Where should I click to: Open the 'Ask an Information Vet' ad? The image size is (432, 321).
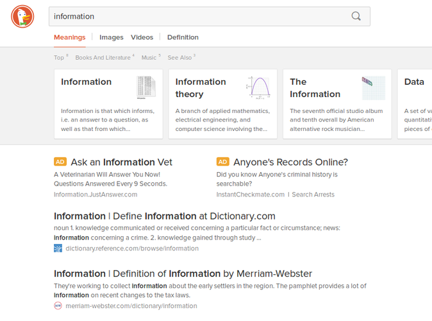[x=122, y=162]
